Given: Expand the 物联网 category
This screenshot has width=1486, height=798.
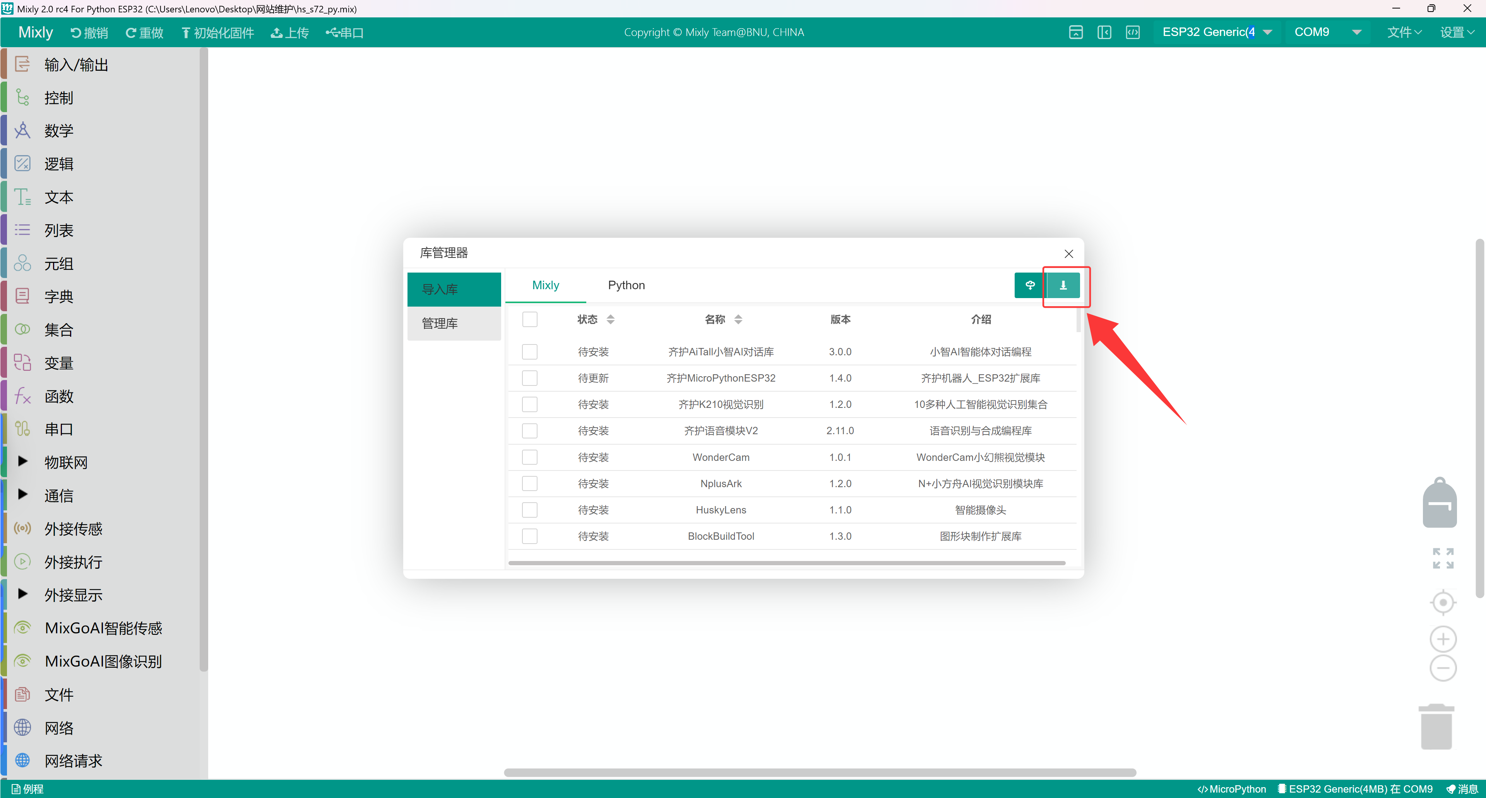Looking at the screenshot, I should 23,462.
